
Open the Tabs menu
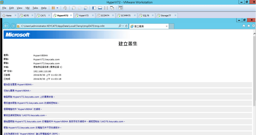(x=35, y=8)
